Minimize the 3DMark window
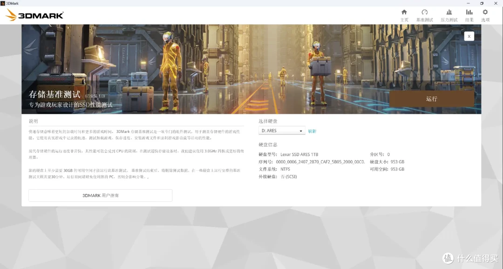Screen dimensions: 503x269 tap(469, 3)
